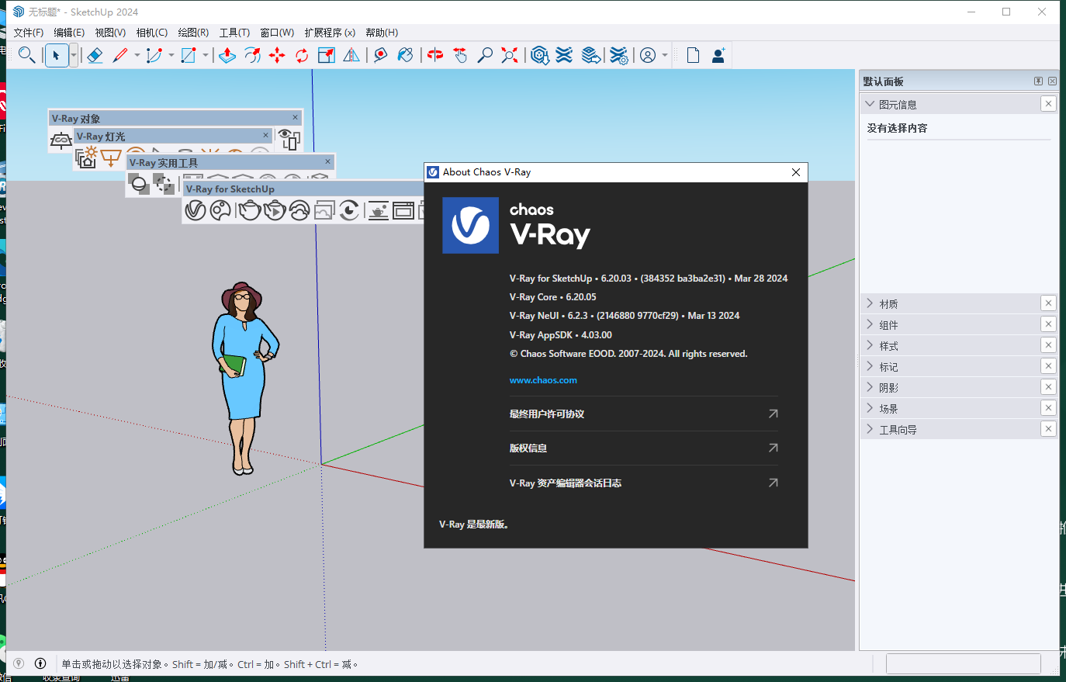Click the V-Ray cloud render icon
The width and height of the screenshot is (1066, 682).
[299, 209]
